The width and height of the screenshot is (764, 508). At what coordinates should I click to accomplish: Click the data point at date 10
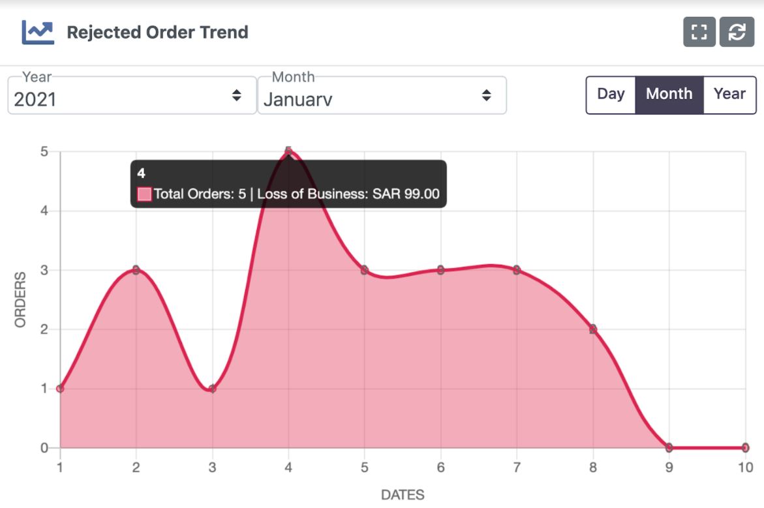click(745, 447)
